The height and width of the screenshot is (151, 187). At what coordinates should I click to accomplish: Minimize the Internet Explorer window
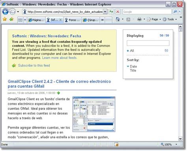[x=168, y=4]
